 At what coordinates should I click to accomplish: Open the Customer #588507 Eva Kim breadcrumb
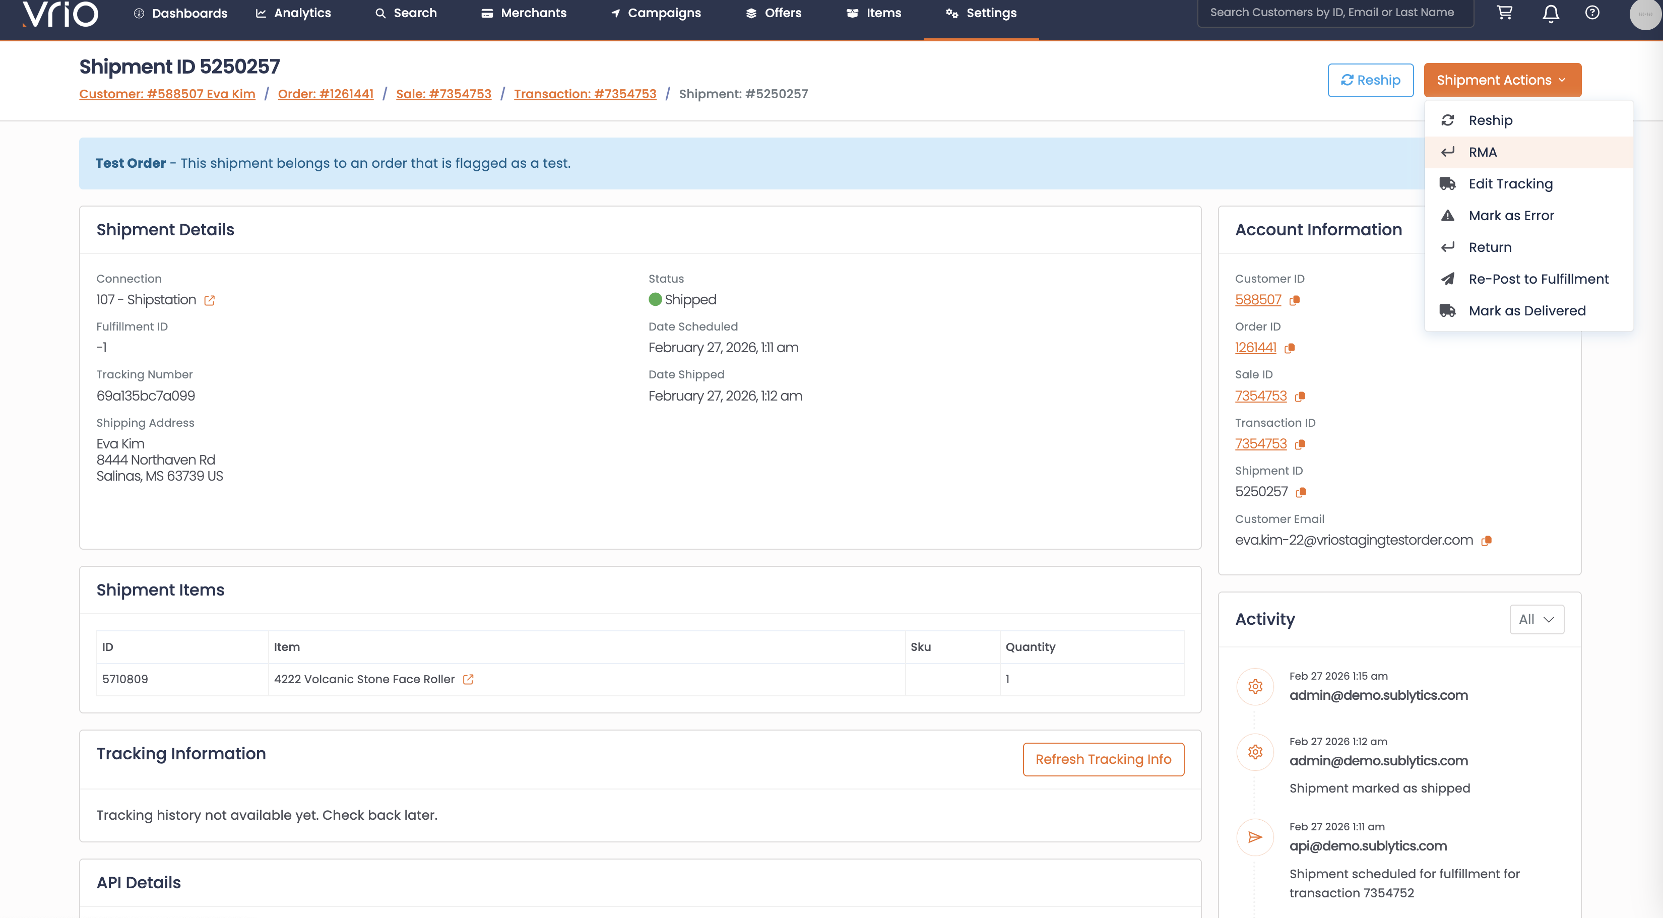click(167, 94)
